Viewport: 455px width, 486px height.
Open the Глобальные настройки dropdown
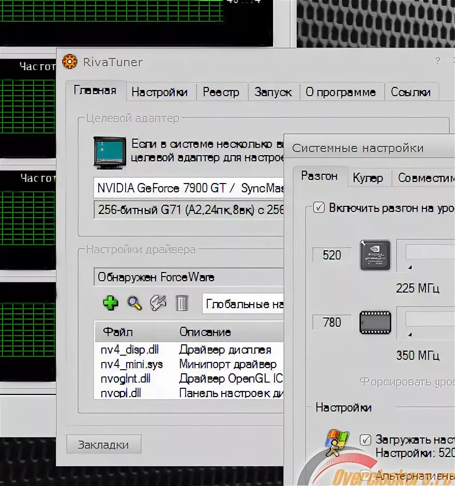click(x=243, y=304)
